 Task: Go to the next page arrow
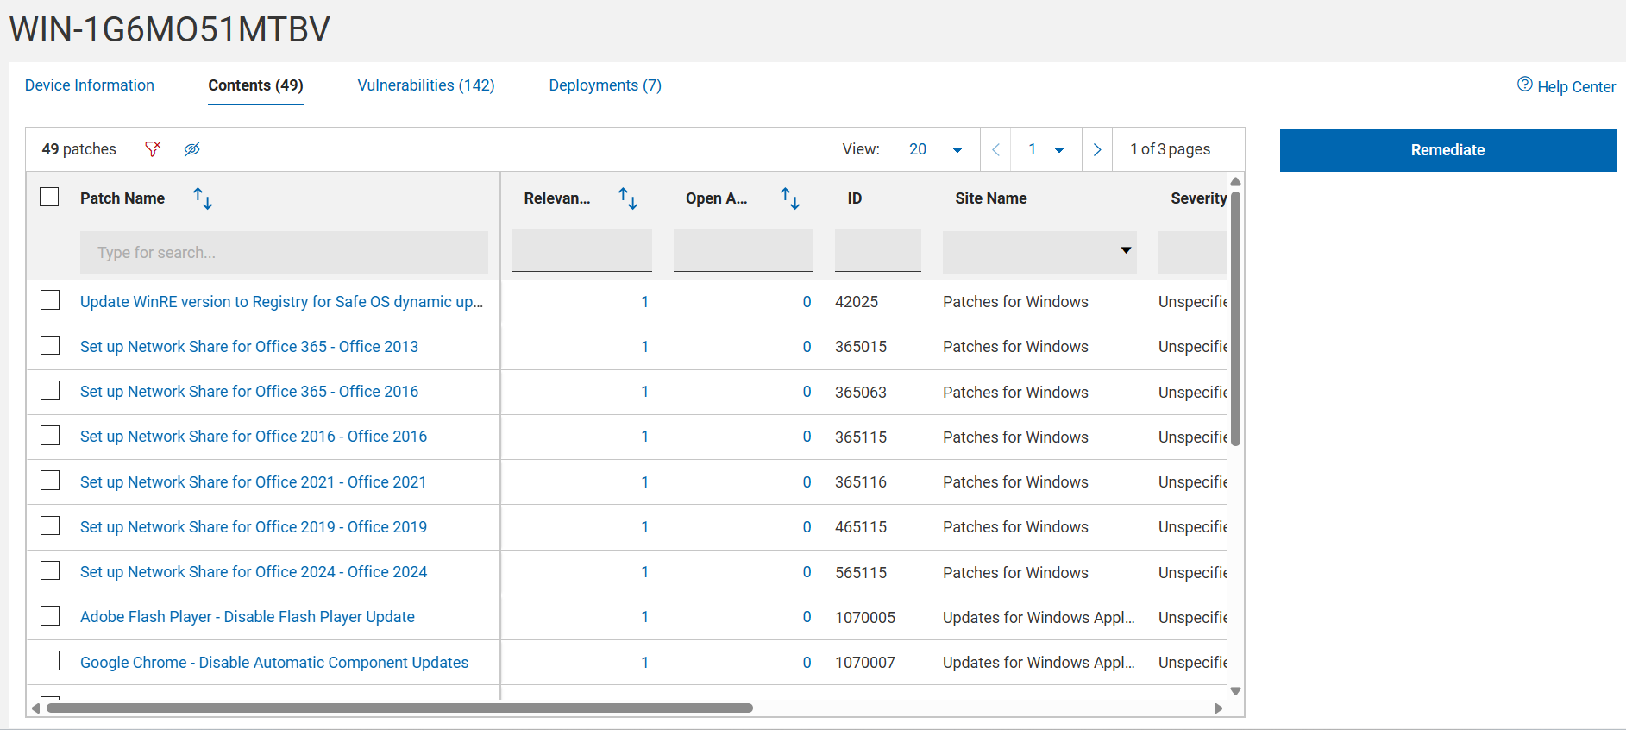pyautogui.click(x=1096, y=149)
